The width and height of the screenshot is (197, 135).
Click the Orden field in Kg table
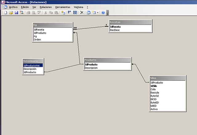(37, 40)
